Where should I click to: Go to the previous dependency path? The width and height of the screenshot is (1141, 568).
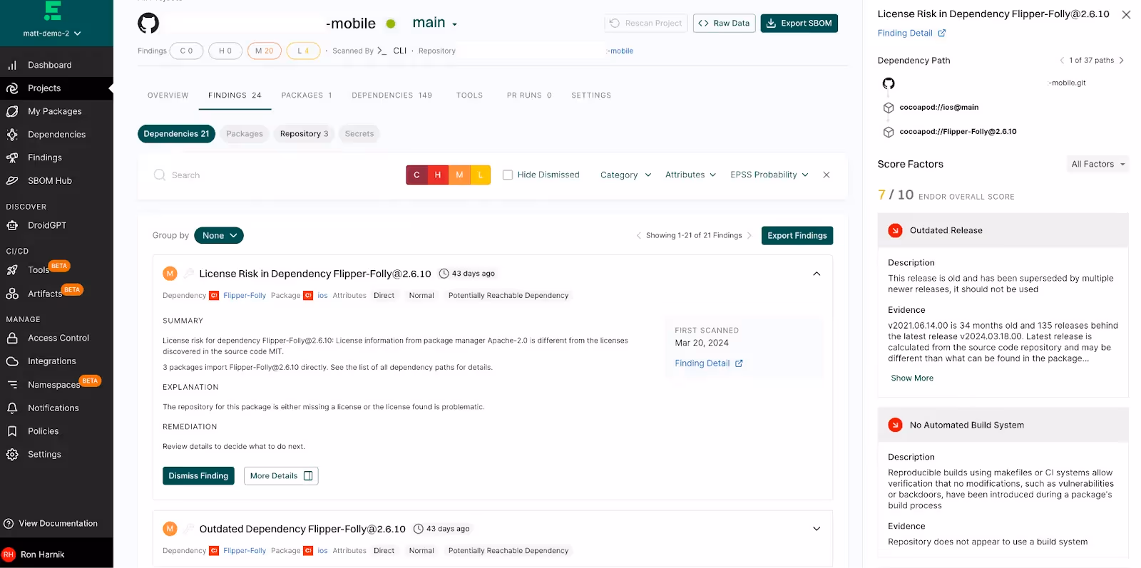point(1062,61)
